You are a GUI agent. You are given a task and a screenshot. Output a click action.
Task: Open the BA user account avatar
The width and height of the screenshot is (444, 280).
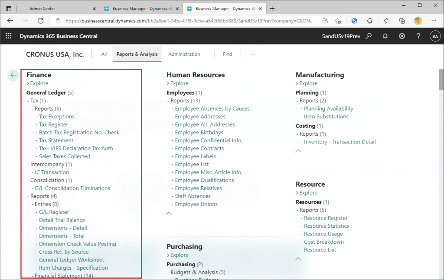coord(435,36)
